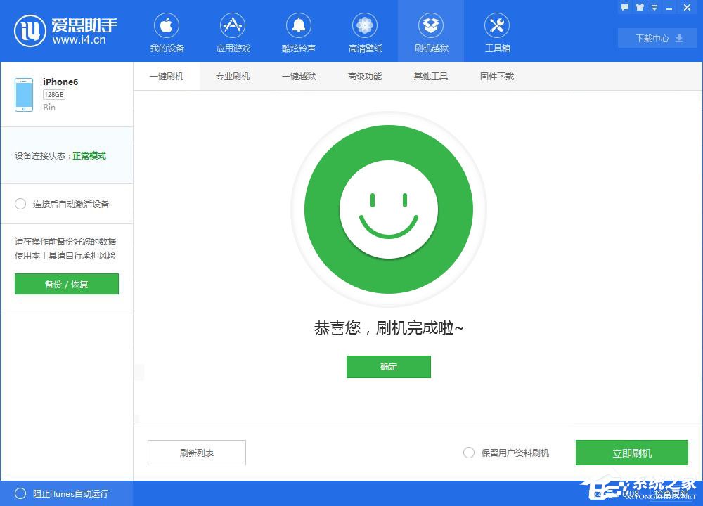Select 保留用户资料刷机 to keep user data
The height and width of the screenshot is (506, 703).
[x=469, y=453]
